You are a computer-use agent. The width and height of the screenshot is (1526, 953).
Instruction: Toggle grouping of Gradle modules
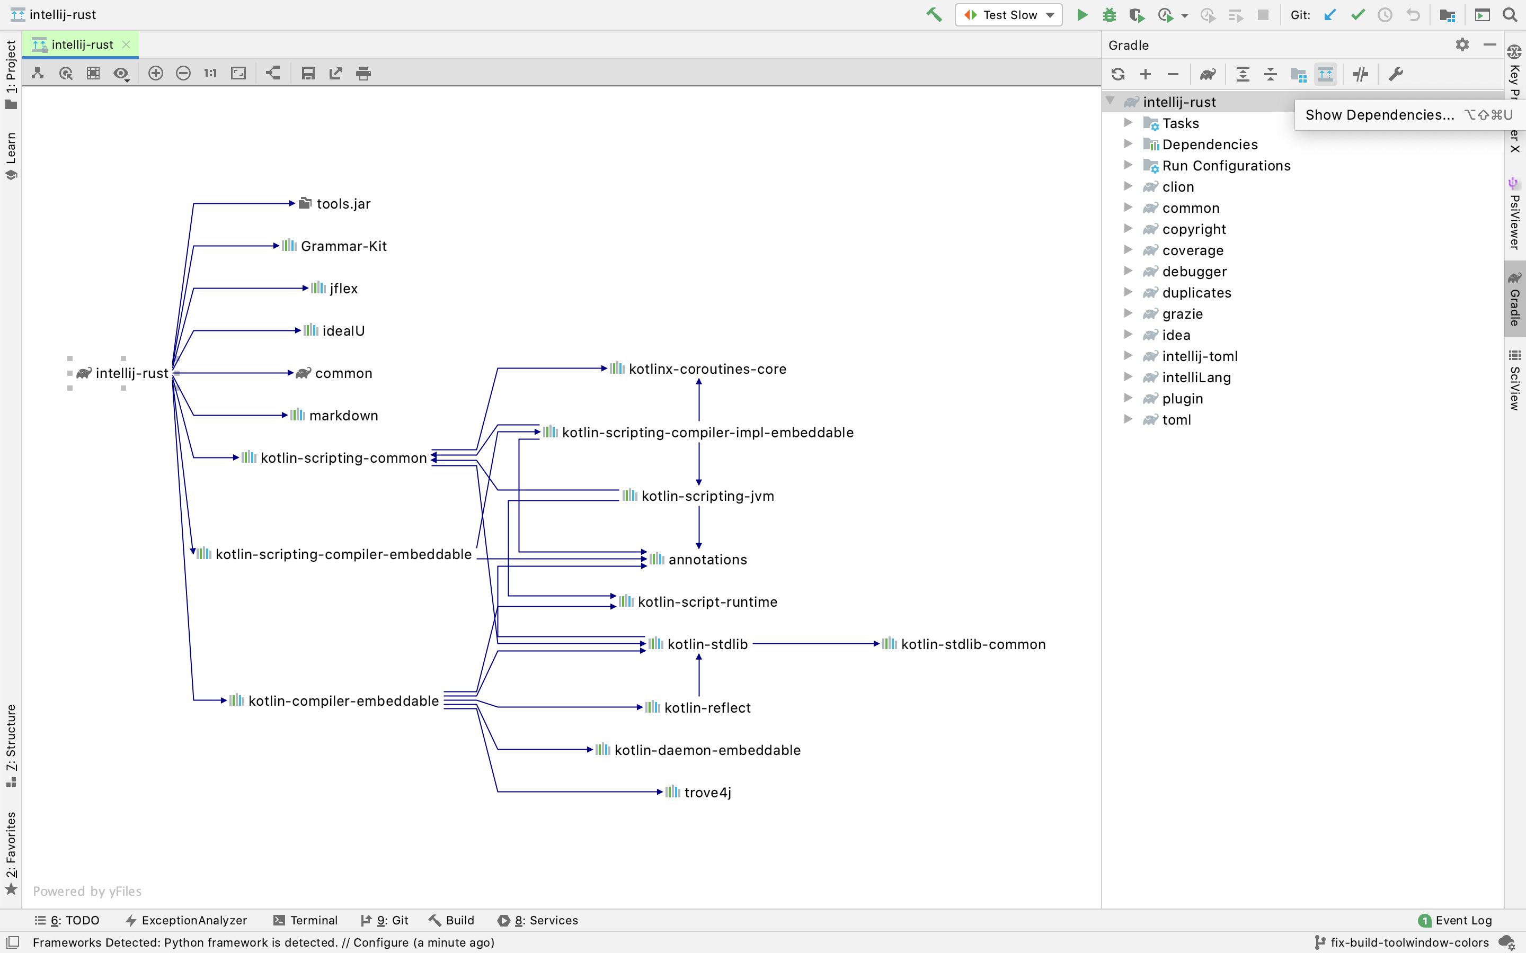pyautogui.click(x=1297, y=74)
